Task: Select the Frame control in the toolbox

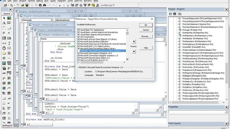Action: [4, 28]
